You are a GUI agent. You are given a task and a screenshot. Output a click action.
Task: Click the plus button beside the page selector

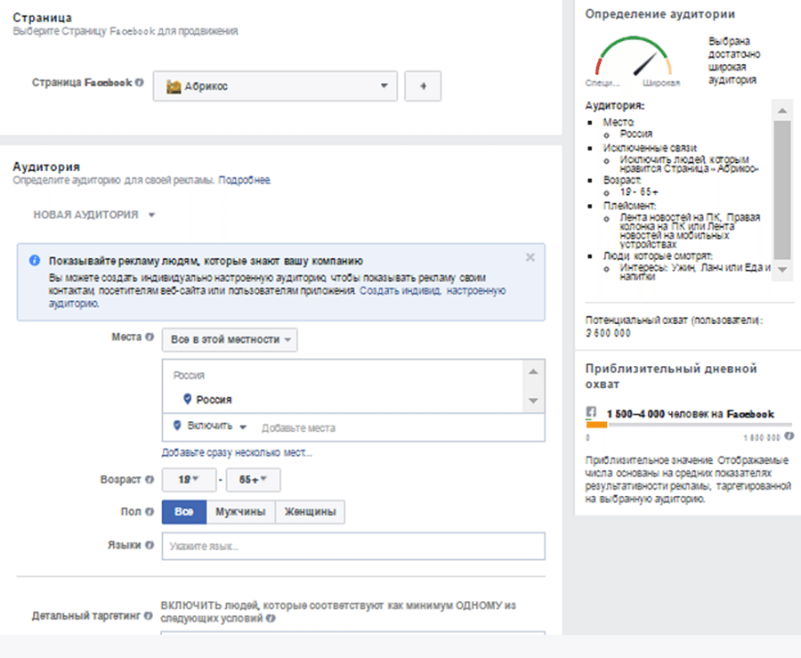coord(423,86)
